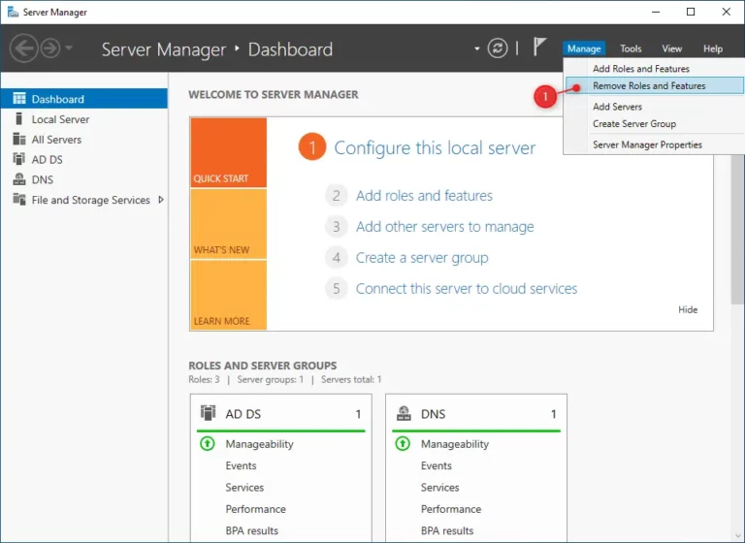Click Configure this local server link
The height and width of the screenshot is (543, 745).
pos(435,147)
